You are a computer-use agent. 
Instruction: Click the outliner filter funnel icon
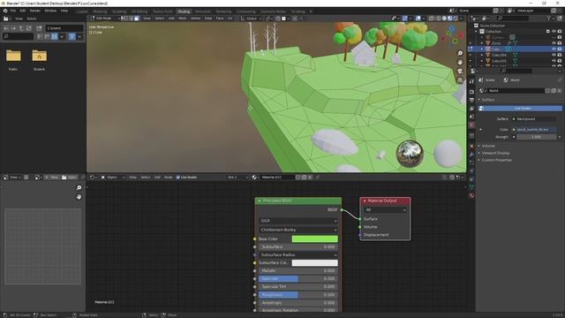coord(549,18)
